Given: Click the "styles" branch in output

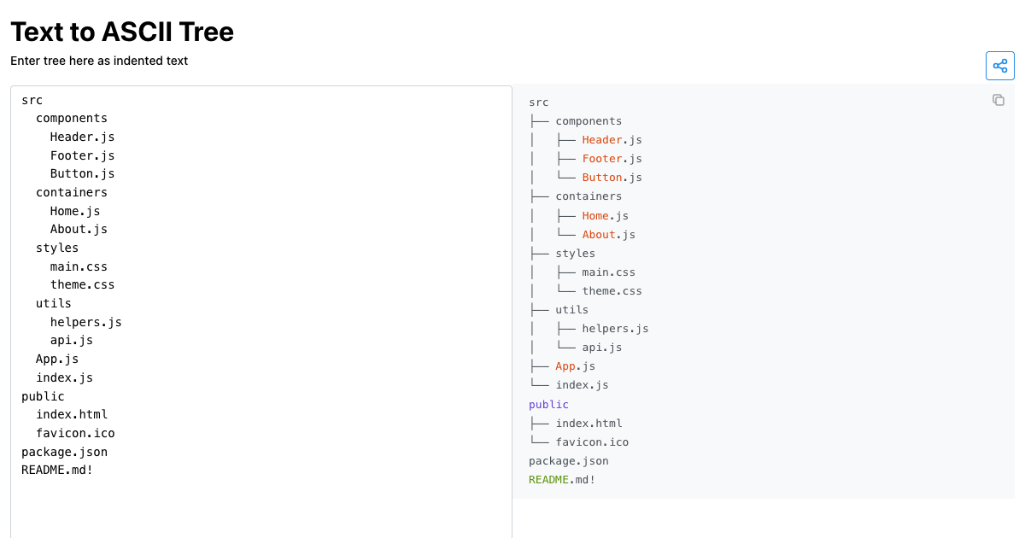Looking at the screenshot, I should 577,253.
